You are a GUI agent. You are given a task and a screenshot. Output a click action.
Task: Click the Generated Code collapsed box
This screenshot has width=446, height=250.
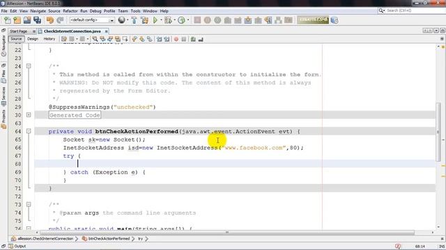tap(75, 115)
